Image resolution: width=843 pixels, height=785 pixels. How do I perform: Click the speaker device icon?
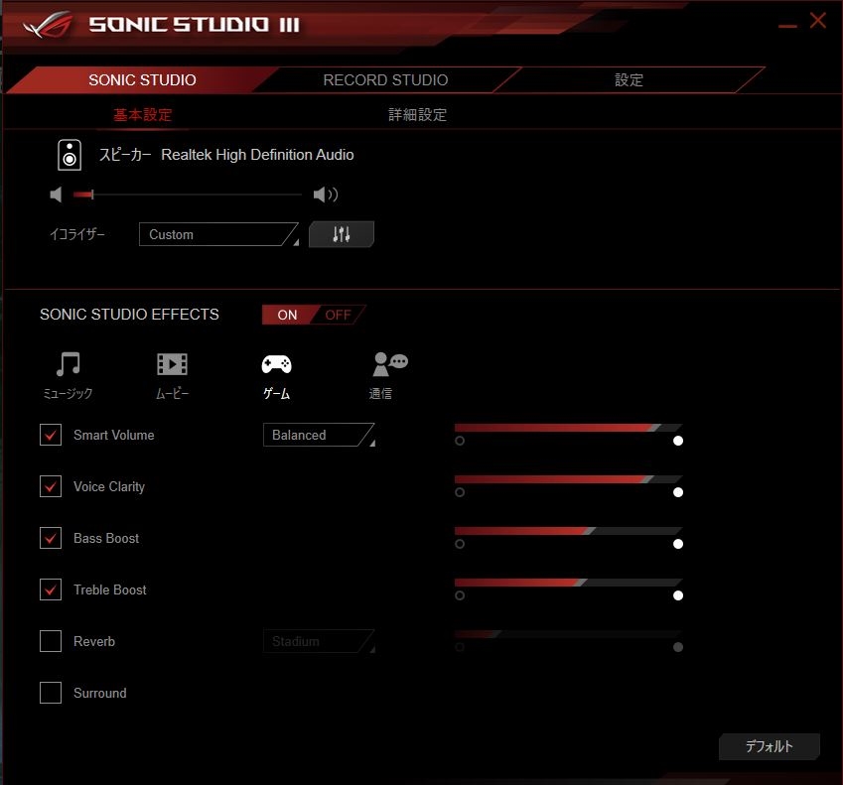(x=70, y=155)
